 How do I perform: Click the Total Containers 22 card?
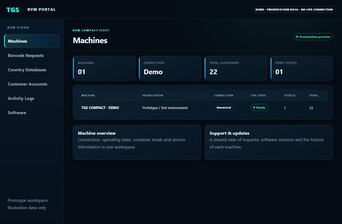[x=236, y=68]
